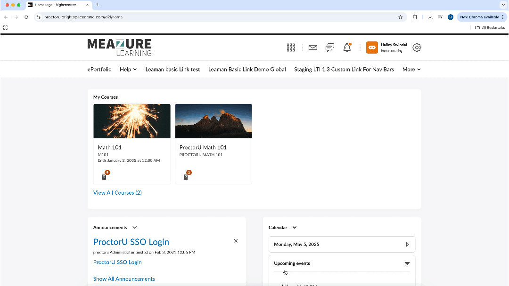Click Show All Announcements

coord(124,279)
